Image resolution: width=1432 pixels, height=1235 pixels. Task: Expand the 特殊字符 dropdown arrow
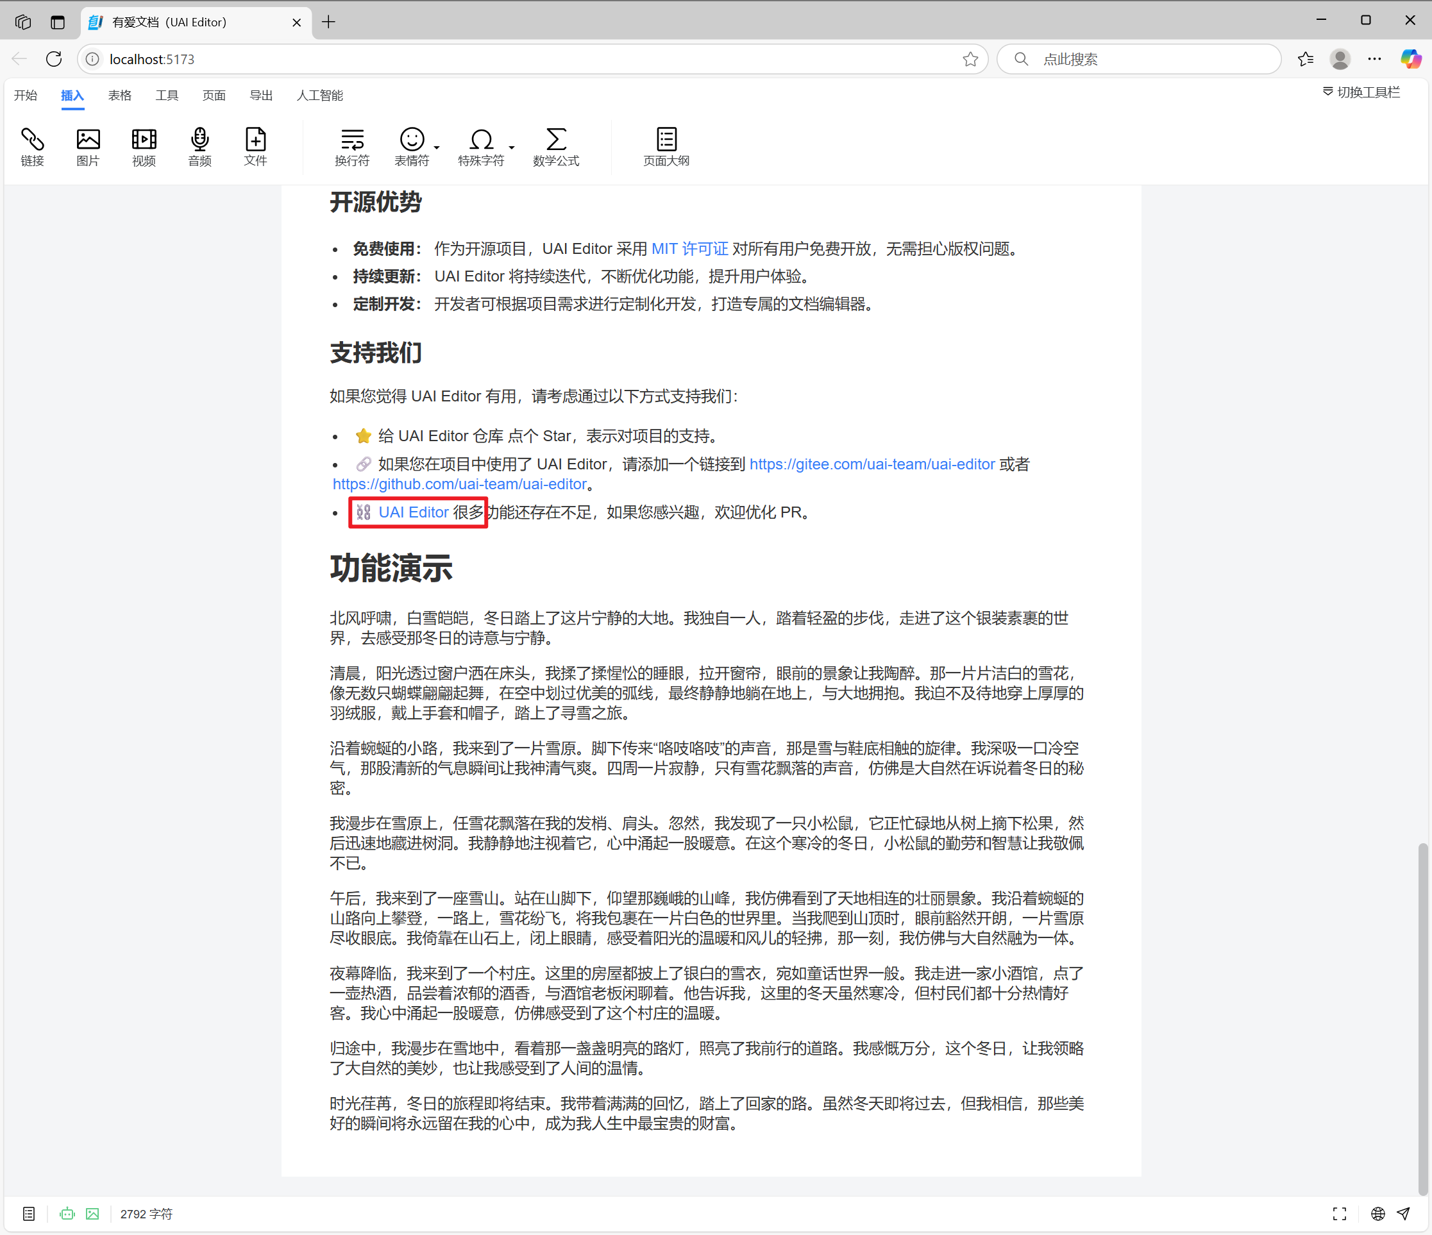[512, 147]
